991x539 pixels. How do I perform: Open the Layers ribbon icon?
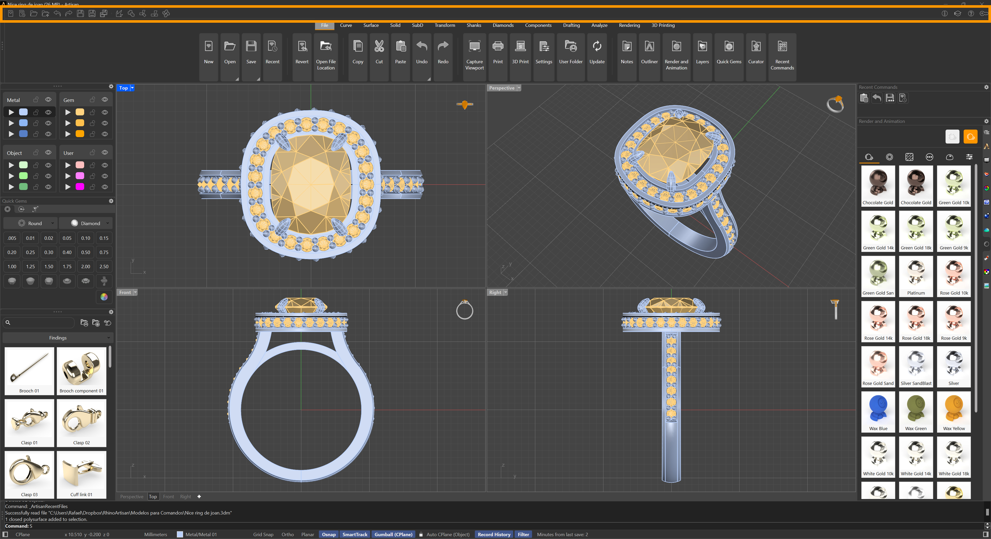(x=703, y=46)
